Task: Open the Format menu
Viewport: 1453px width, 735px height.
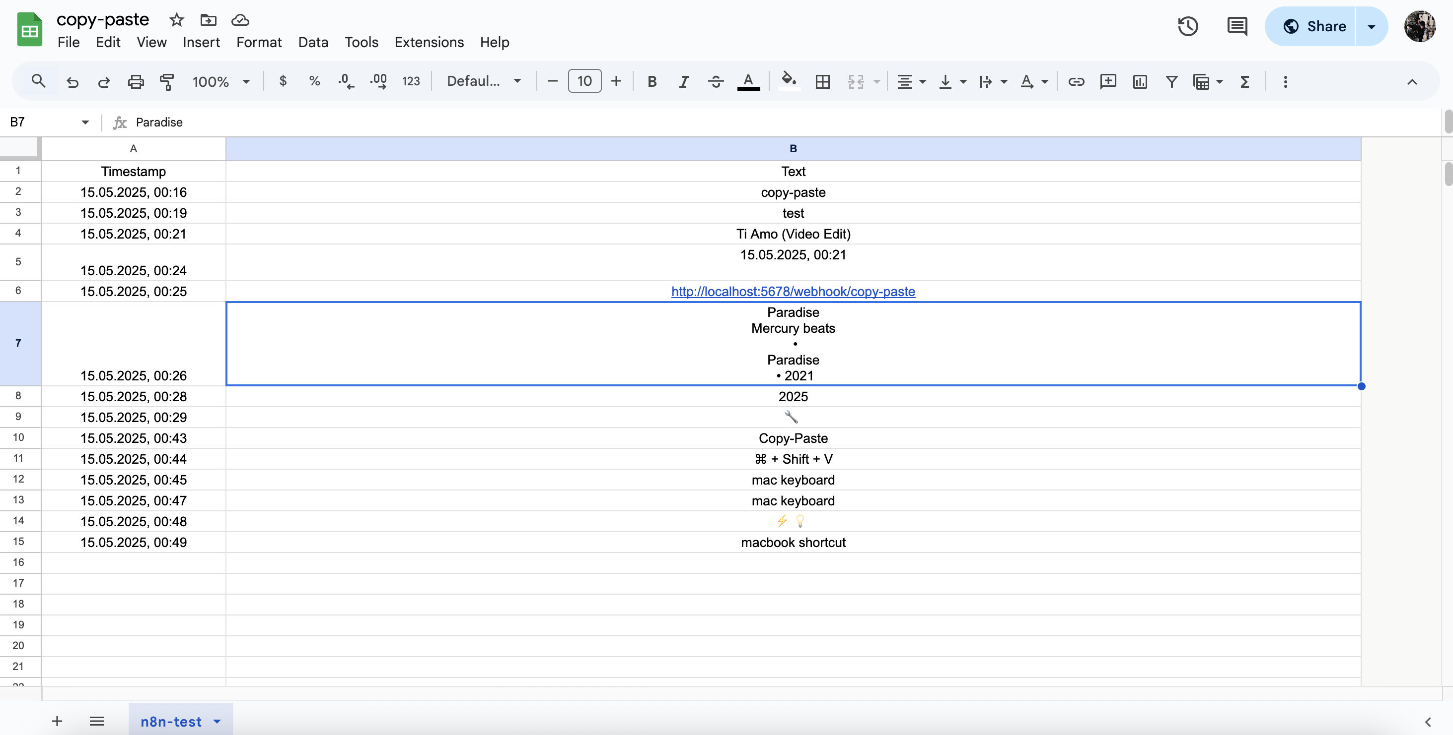Action: 258,42
